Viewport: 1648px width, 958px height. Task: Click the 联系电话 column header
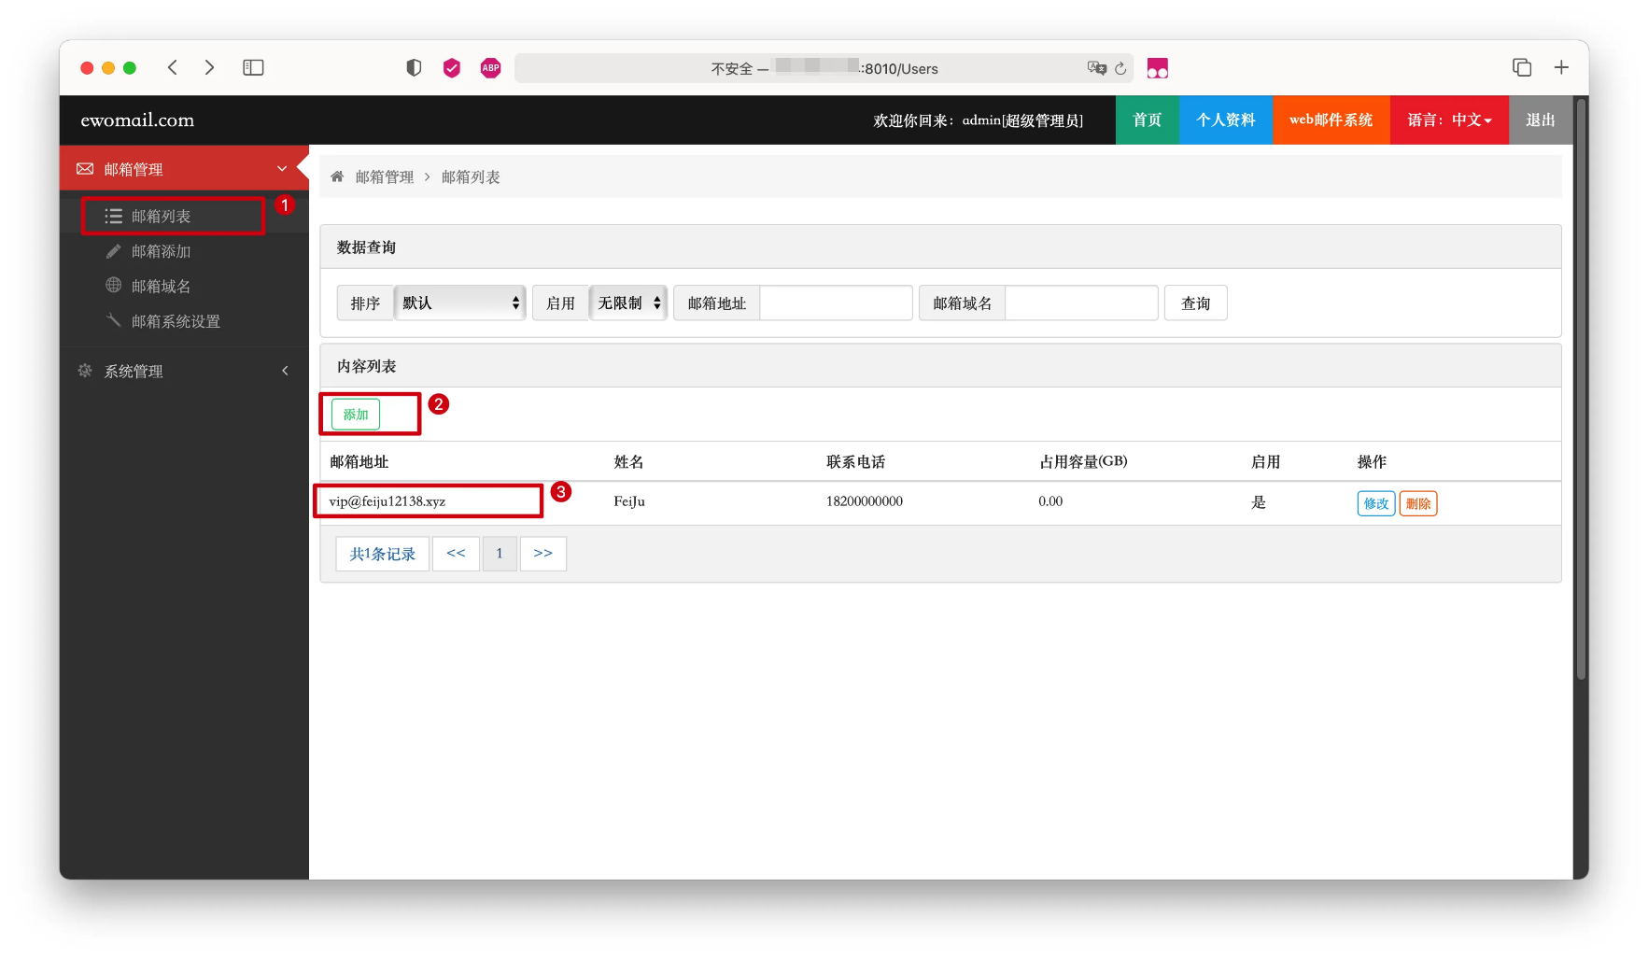click(x=855, y=461)
